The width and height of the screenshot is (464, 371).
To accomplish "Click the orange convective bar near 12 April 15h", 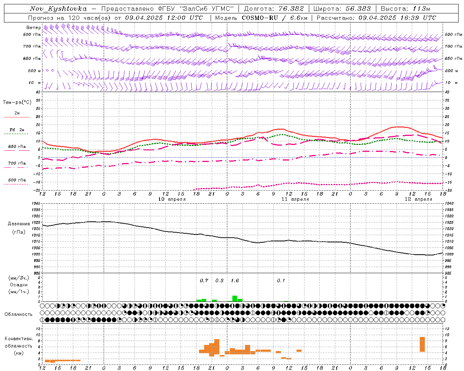I will [422, 344].
